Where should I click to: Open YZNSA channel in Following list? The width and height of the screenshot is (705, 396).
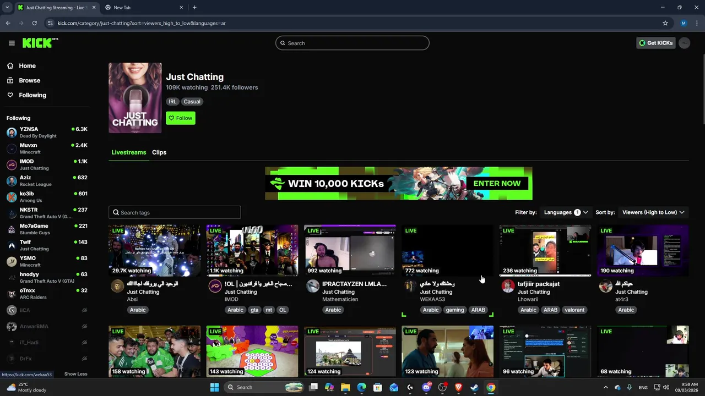[x=47, y=132]
